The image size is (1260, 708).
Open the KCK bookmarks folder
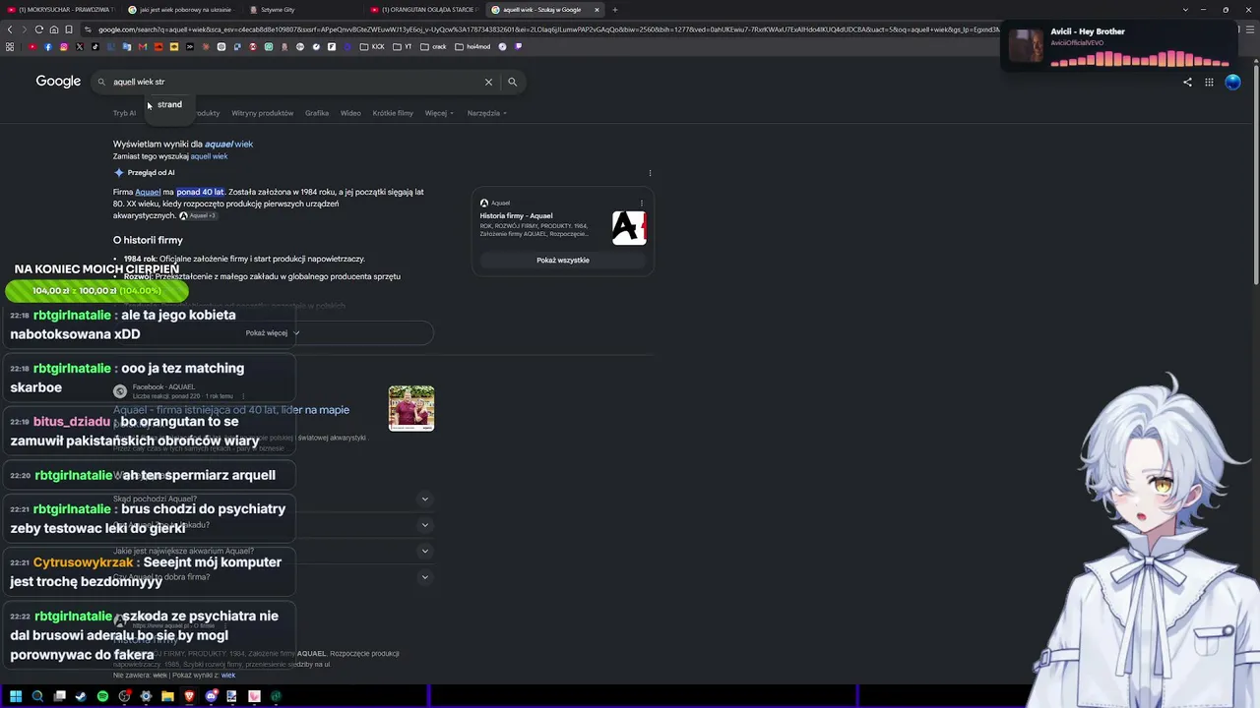tap(372, 46)
